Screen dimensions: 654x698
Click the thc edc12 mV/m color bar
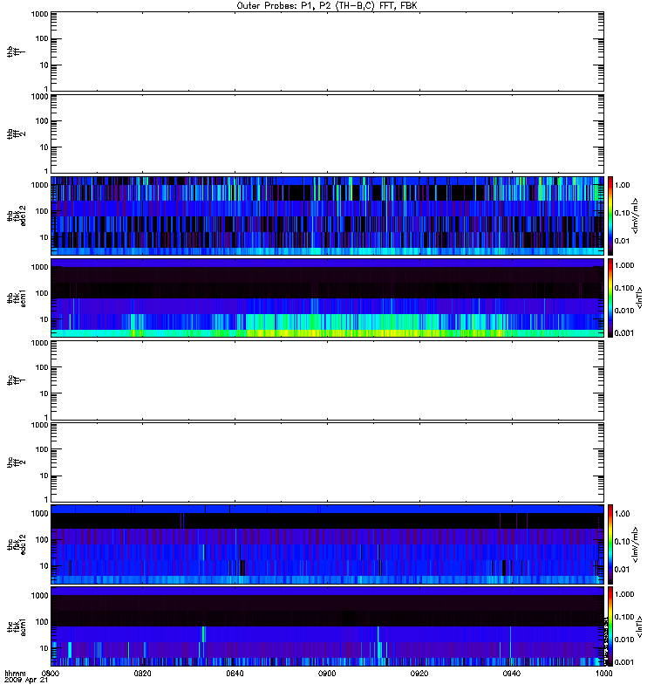(610, 543)
